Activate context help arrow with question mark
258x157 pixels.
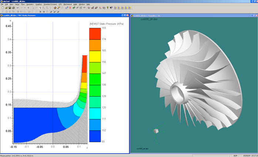[111, 8]
